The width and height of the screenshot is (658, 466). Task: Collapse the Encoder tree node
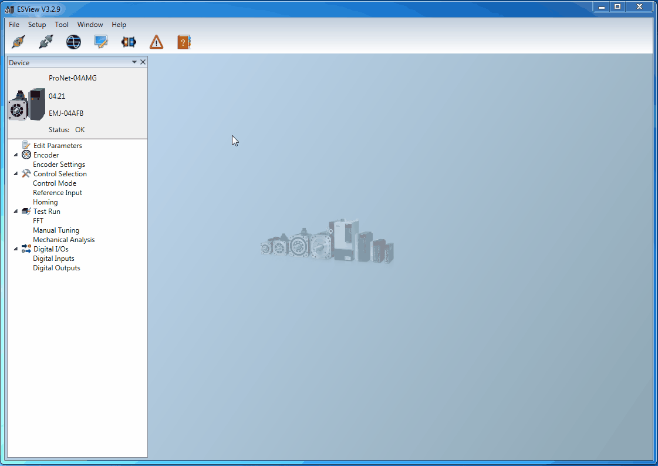tap(16, 155)
